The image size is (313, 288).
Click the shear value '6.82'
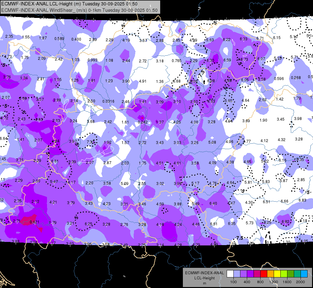point(286,221)
